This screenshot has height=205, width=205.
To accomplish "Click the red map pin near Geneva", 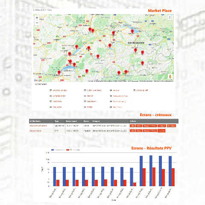I will (59, 73).
